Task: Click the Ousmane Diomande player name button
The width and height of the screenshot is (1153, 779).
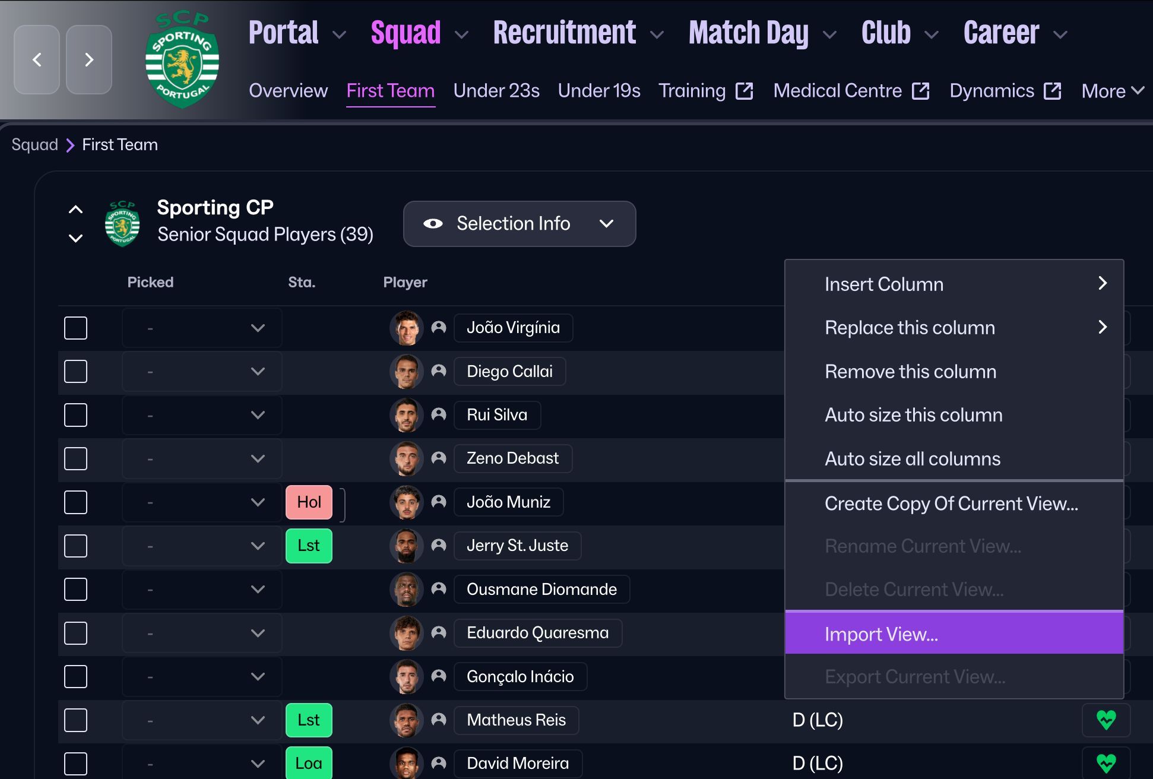Action: pos(541,589)
